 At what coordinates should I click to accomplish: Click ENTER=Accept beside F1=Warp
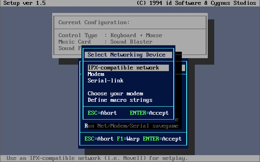162,139
